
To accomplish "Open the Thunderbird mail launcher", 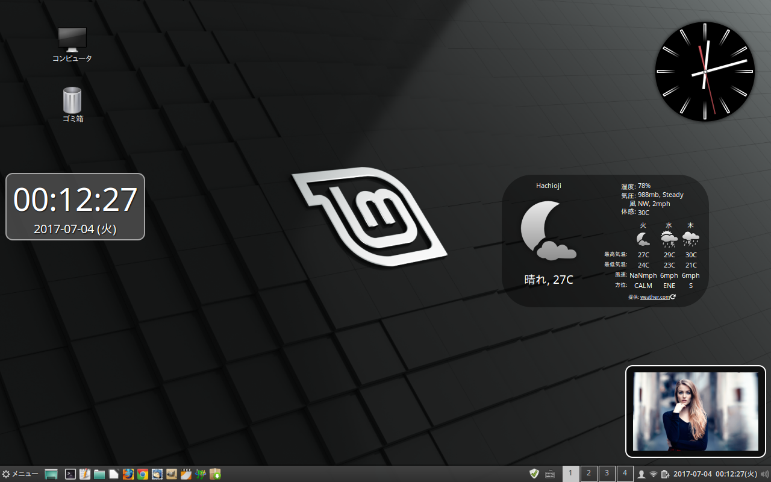I will pos(157,474).
